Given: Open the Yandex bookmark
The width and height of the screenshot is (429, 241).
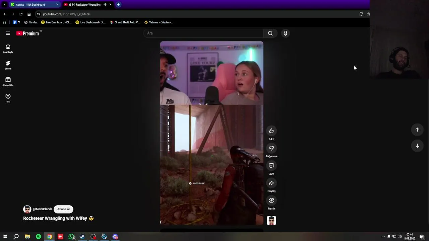Looking at the screenshot, I should point(31,22).
